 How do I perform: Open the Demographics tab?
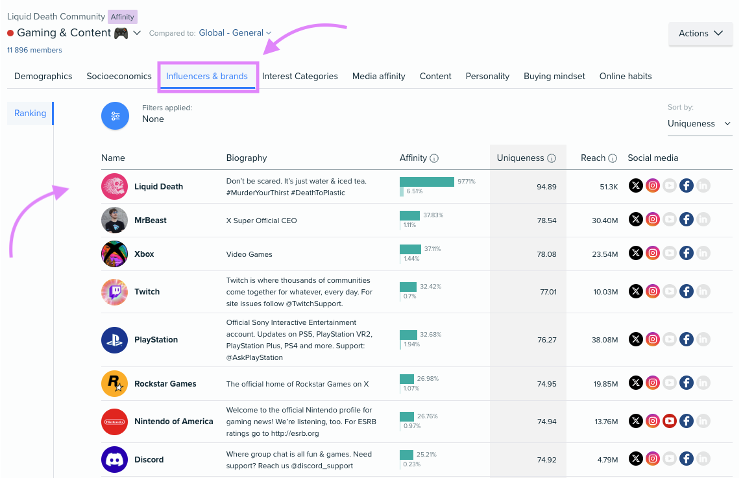point(43,76)
